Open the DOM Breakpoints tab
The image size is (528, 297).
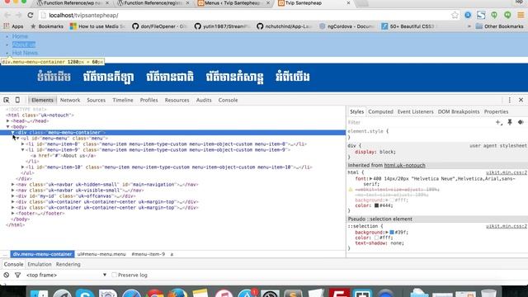click(459, 111)
